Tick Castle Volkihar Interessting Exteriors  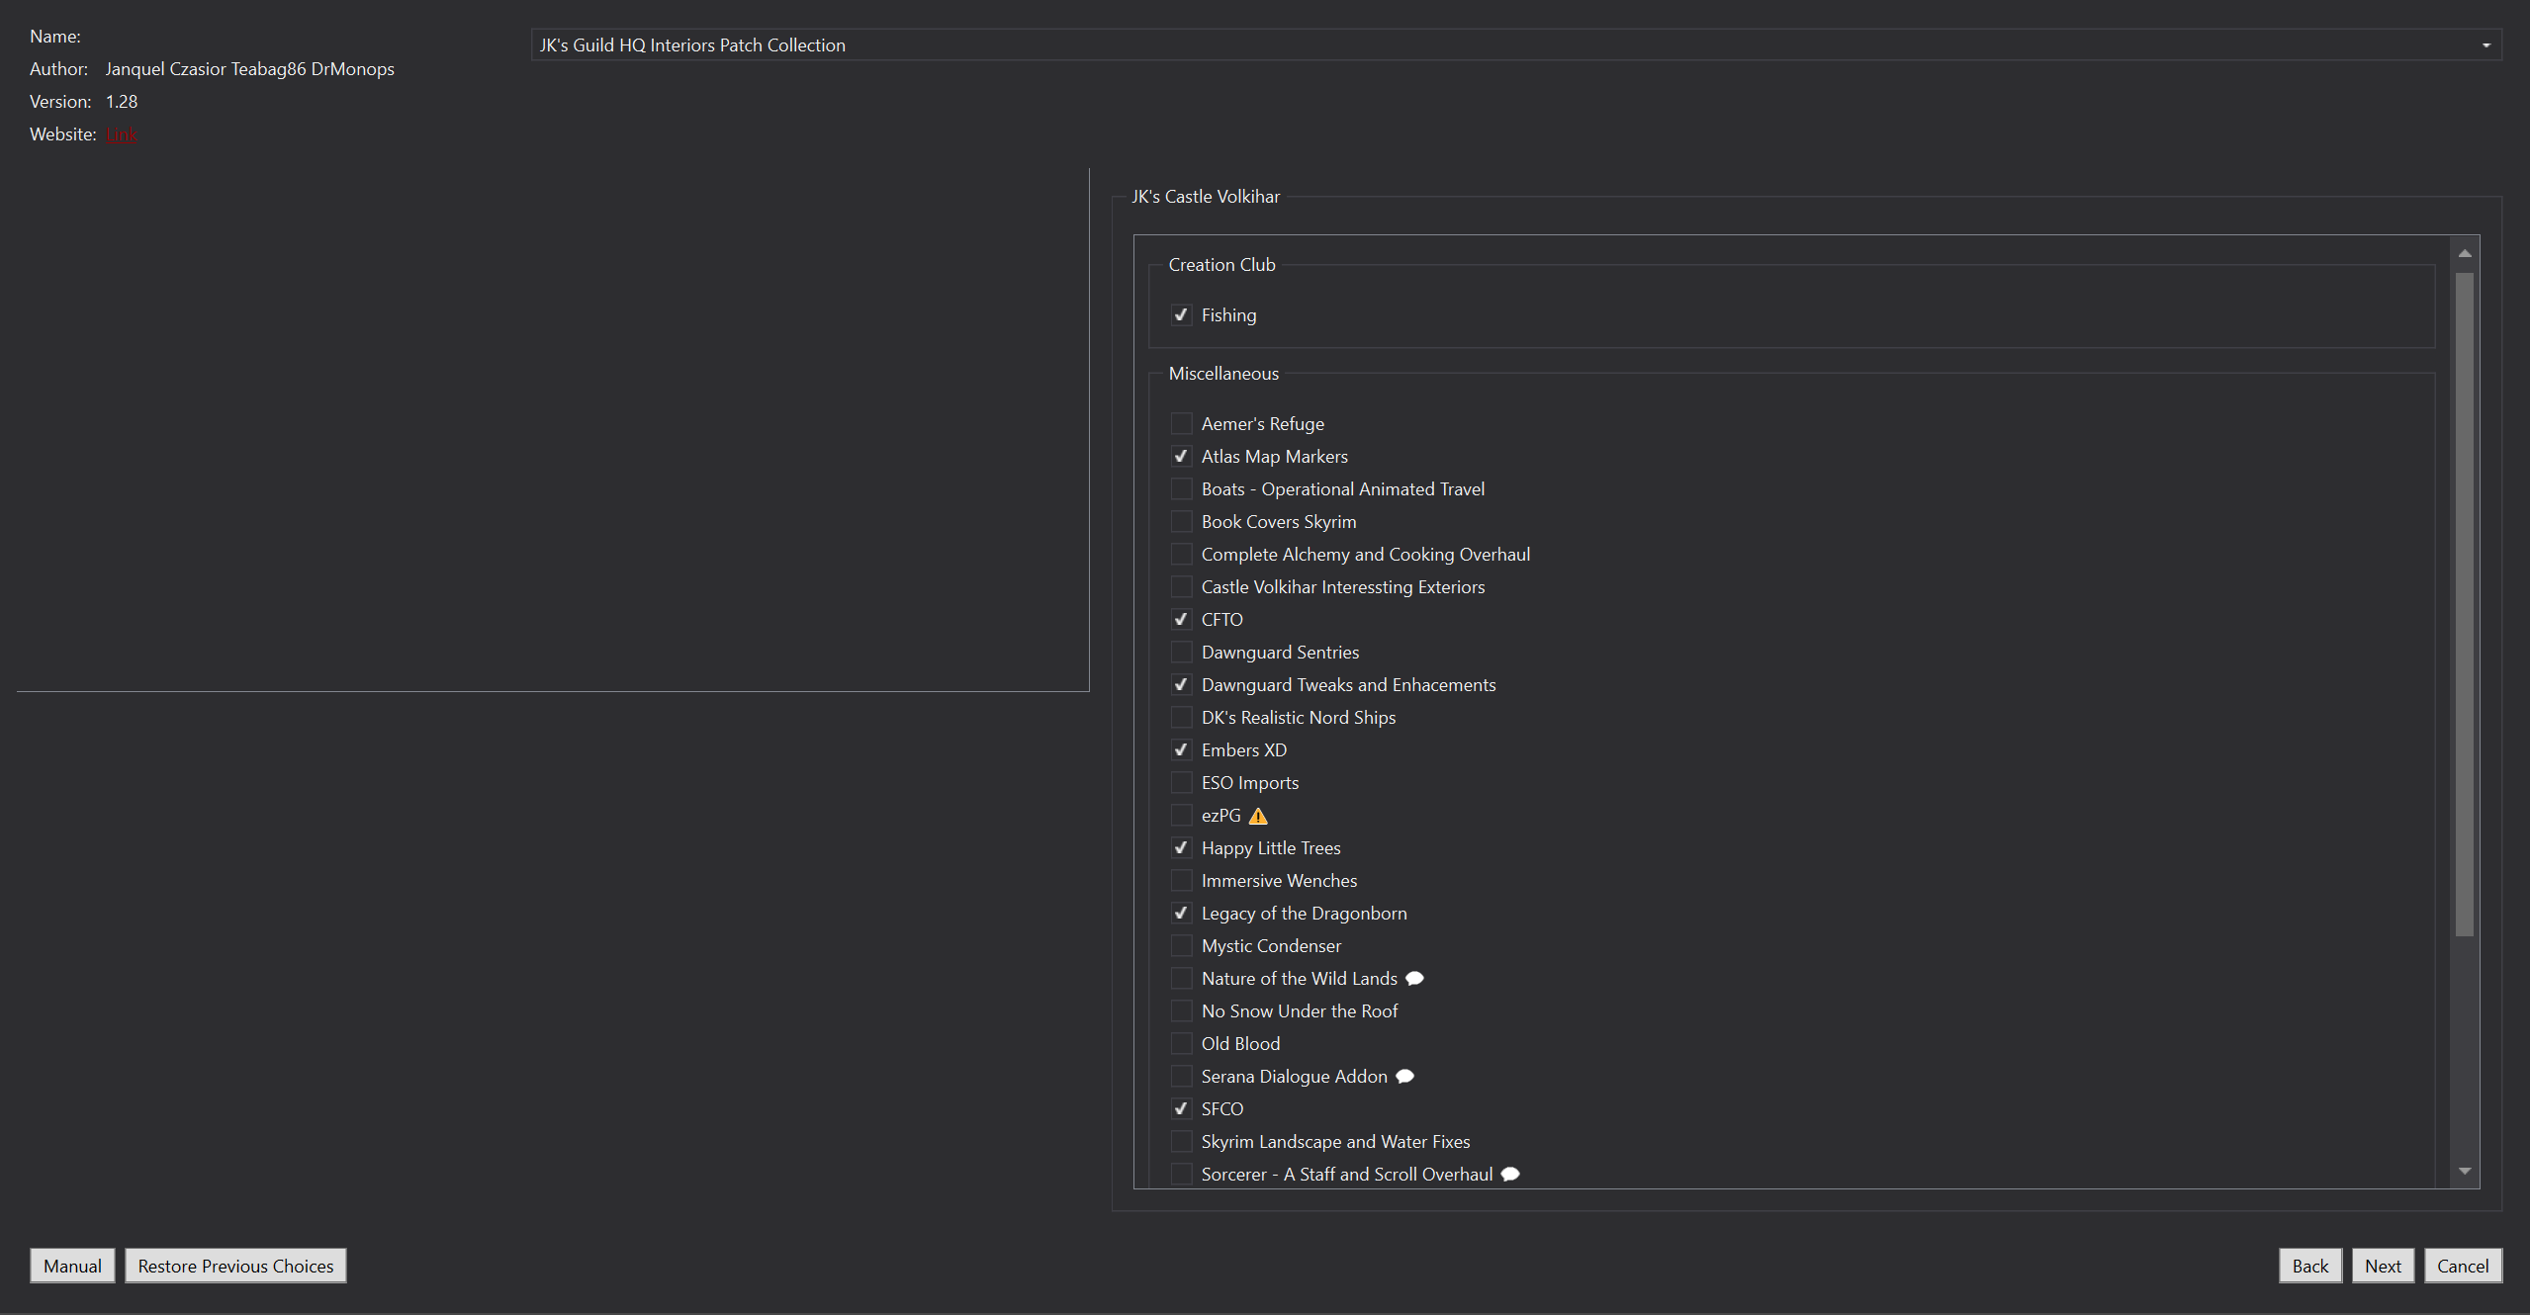pos(1181,587)
